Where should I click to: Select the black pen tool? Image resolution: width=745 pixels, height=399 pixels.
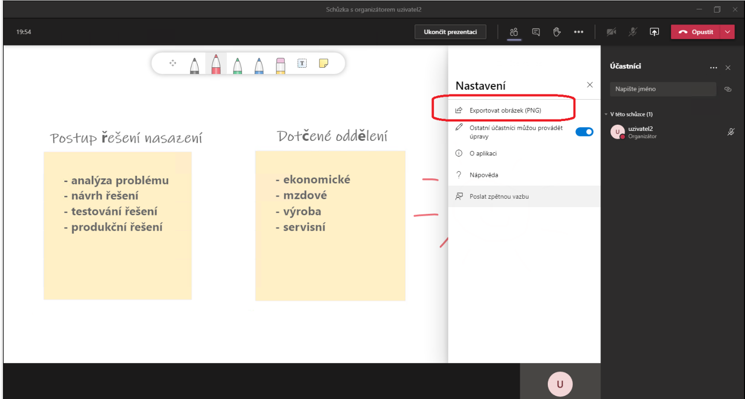point(194,65)
